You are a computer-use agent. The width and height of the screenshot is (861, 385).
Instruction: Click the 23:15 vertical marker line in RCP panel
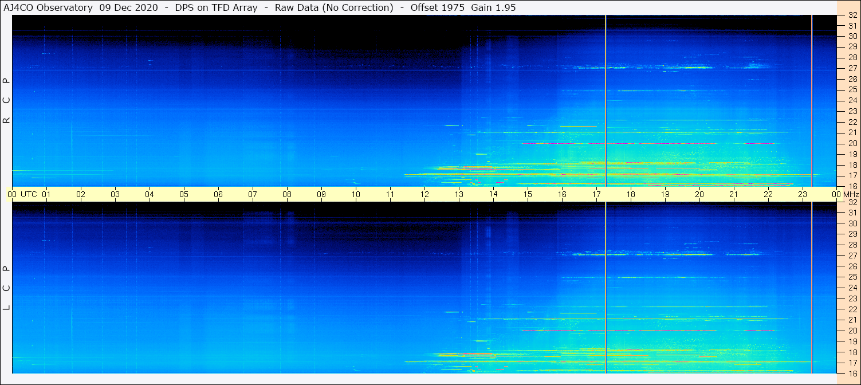[812, 100]
